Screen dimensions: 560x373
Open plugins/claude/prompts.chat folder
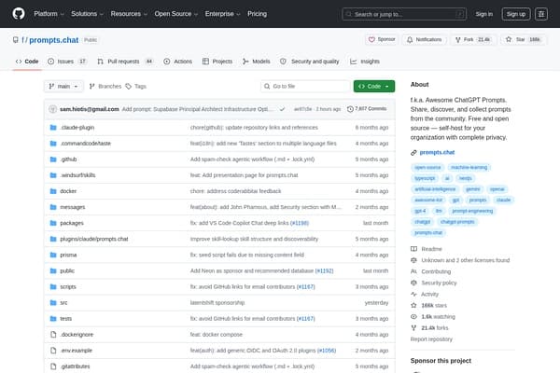[94, 239]
